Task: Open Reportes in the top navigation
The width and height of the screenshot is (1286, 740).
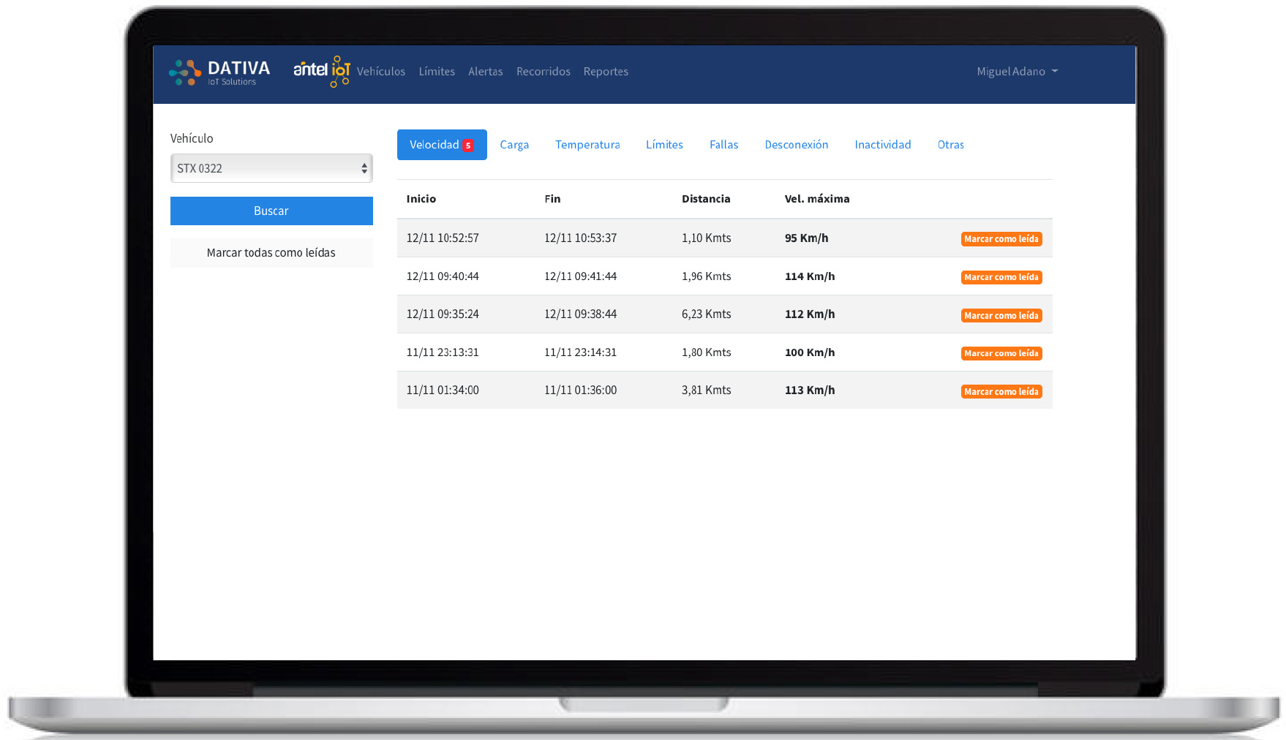Action: tap(606, 72)
